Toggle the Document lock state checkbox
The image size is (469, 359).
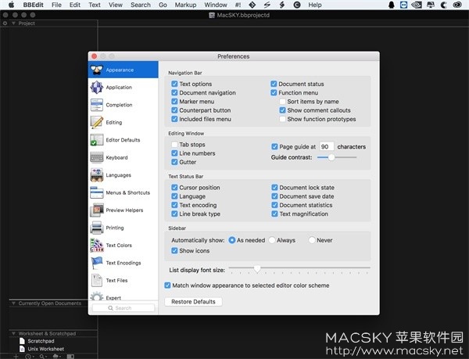point(274,188)
